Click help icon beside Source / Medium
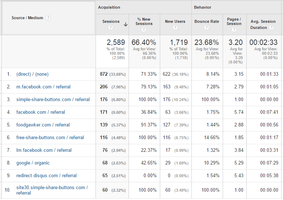Screen dimensions: 283x200 [x=48, y=18]
